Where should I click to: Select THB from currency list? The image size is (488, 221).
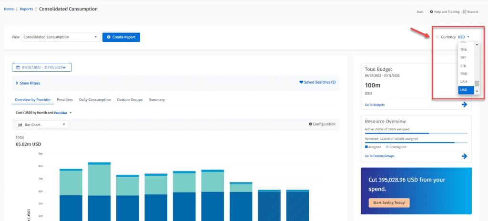coord(464,49)
